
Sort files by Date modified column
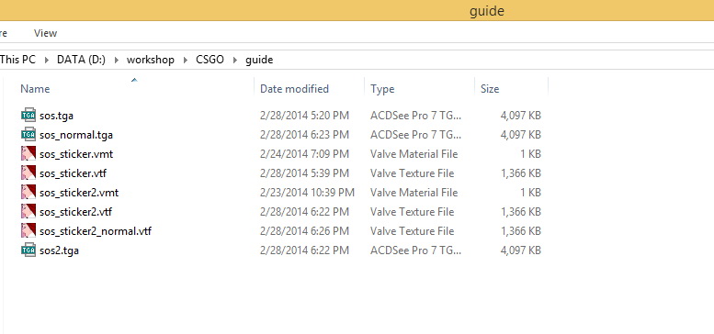294,89
